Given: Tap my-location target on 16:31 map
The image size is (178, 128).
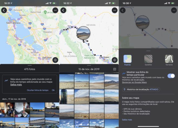Looking at the screenshot, I should (x=55, y=60).
